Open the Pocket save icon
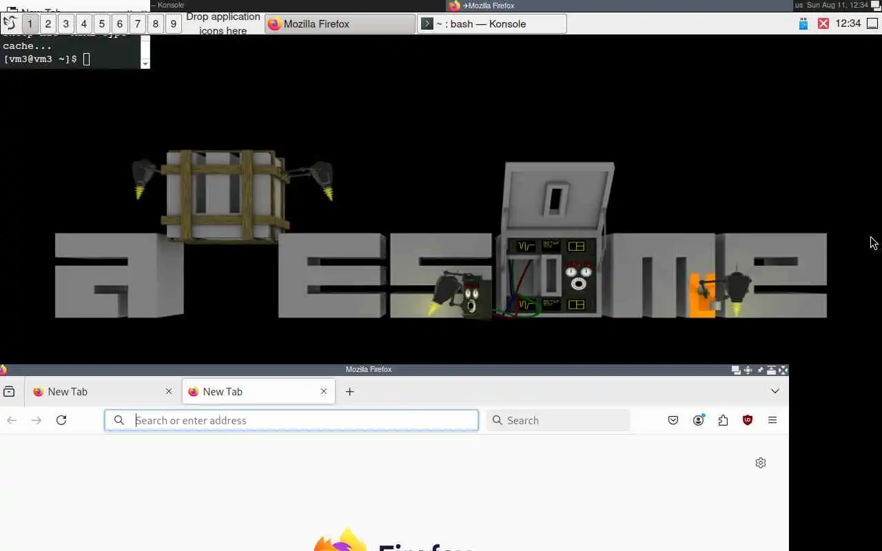Viewport: 882px width, 551px height. click(673, 420)
